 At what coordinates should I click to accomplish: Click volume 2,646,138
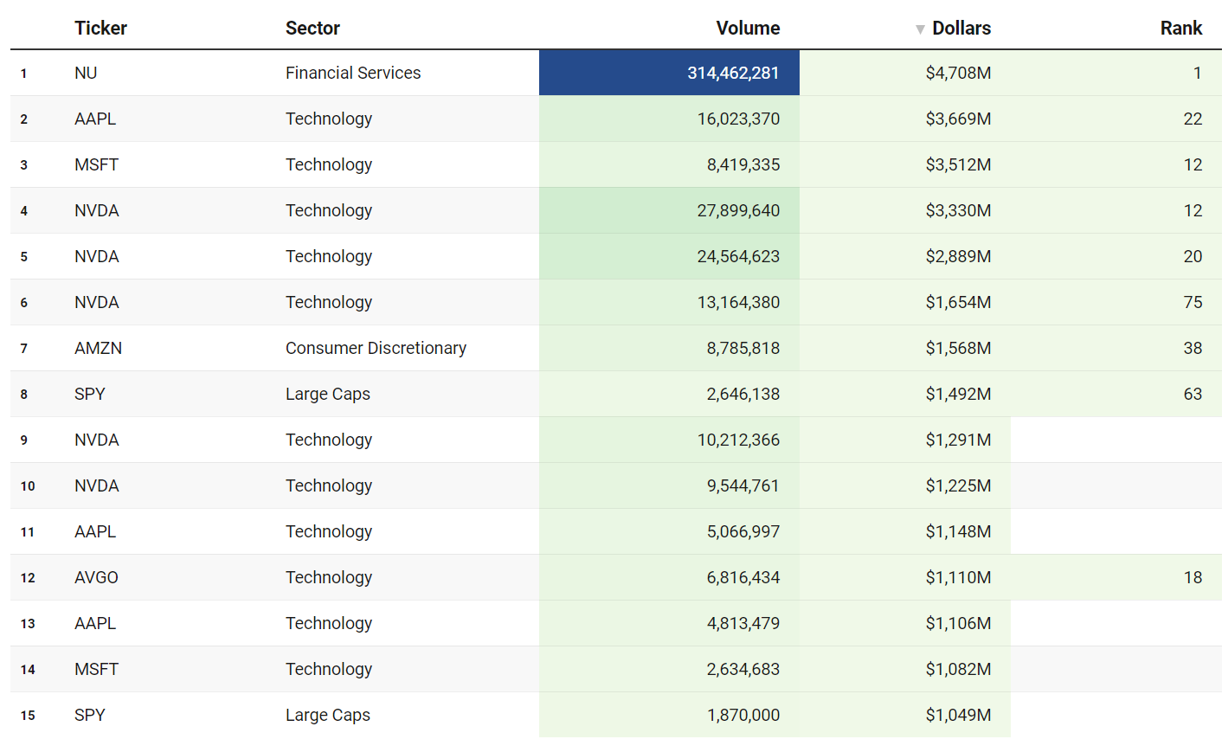tap(743, 395)
